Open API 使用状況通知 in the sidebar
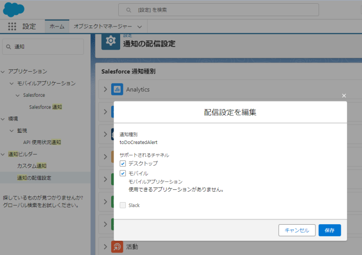Image resolution: width=362 pixels, height=255 pixels. 42,142
